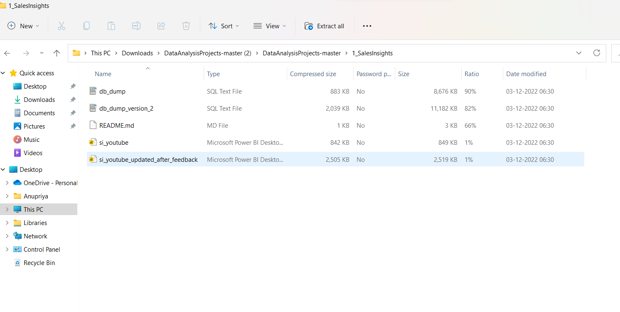Open the View menu
Image resolution: width=620 pixels, height=312 pixels.
(x=270, y=26)
